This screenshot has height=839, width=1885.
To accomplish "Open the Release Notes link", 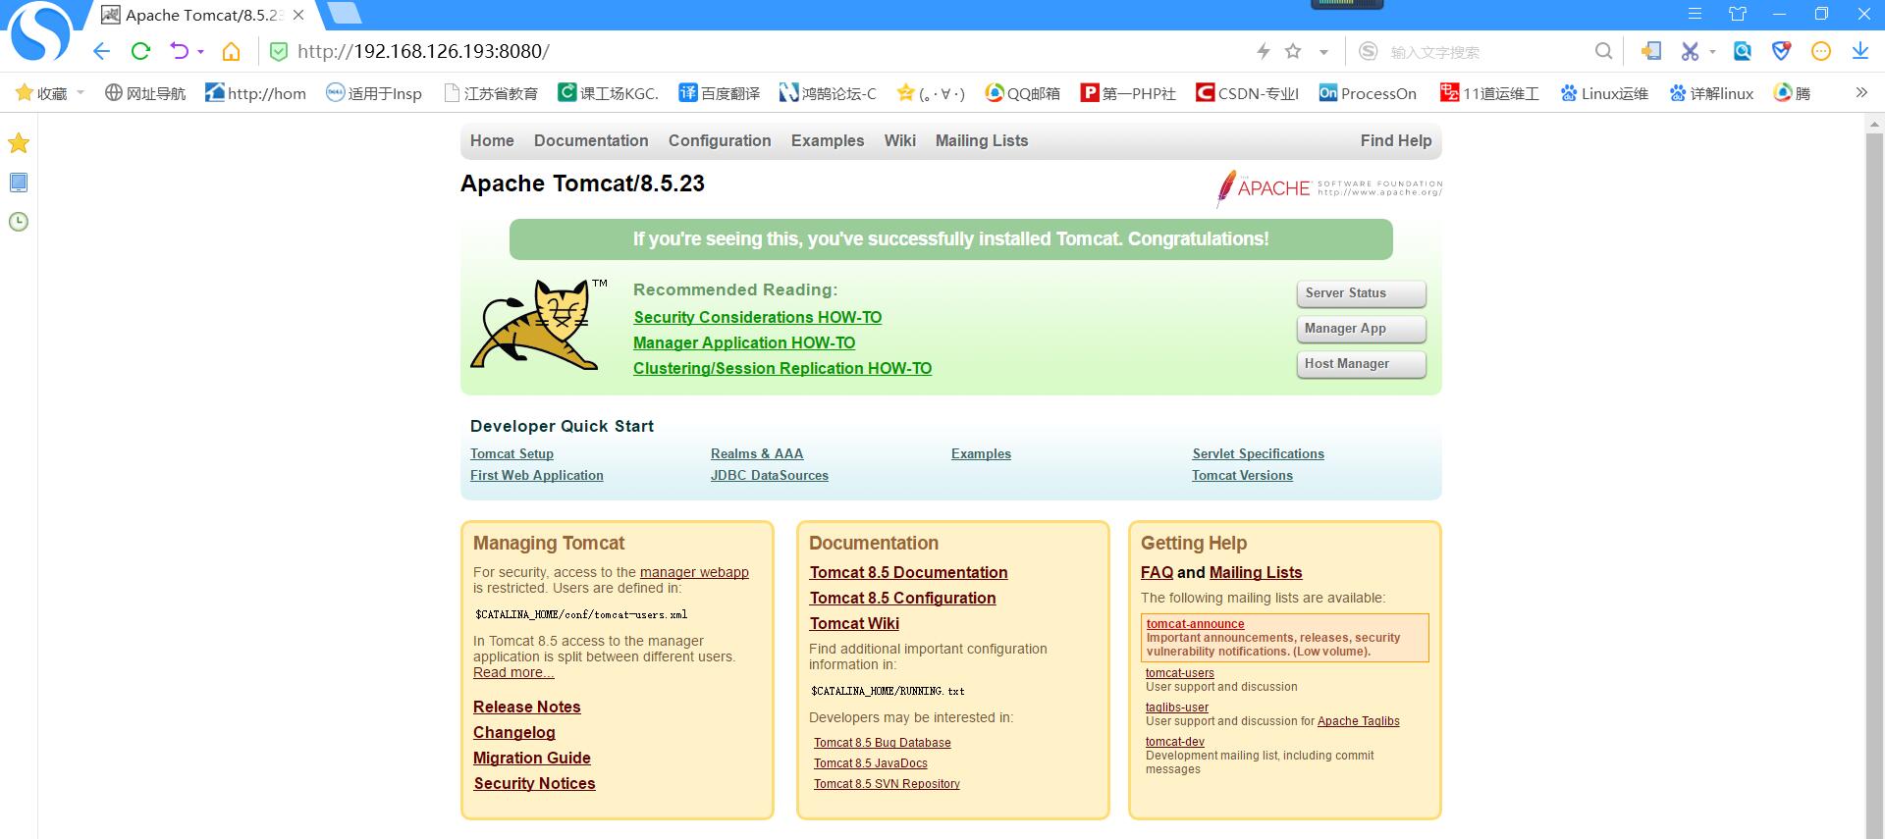I will pos(527,707).
